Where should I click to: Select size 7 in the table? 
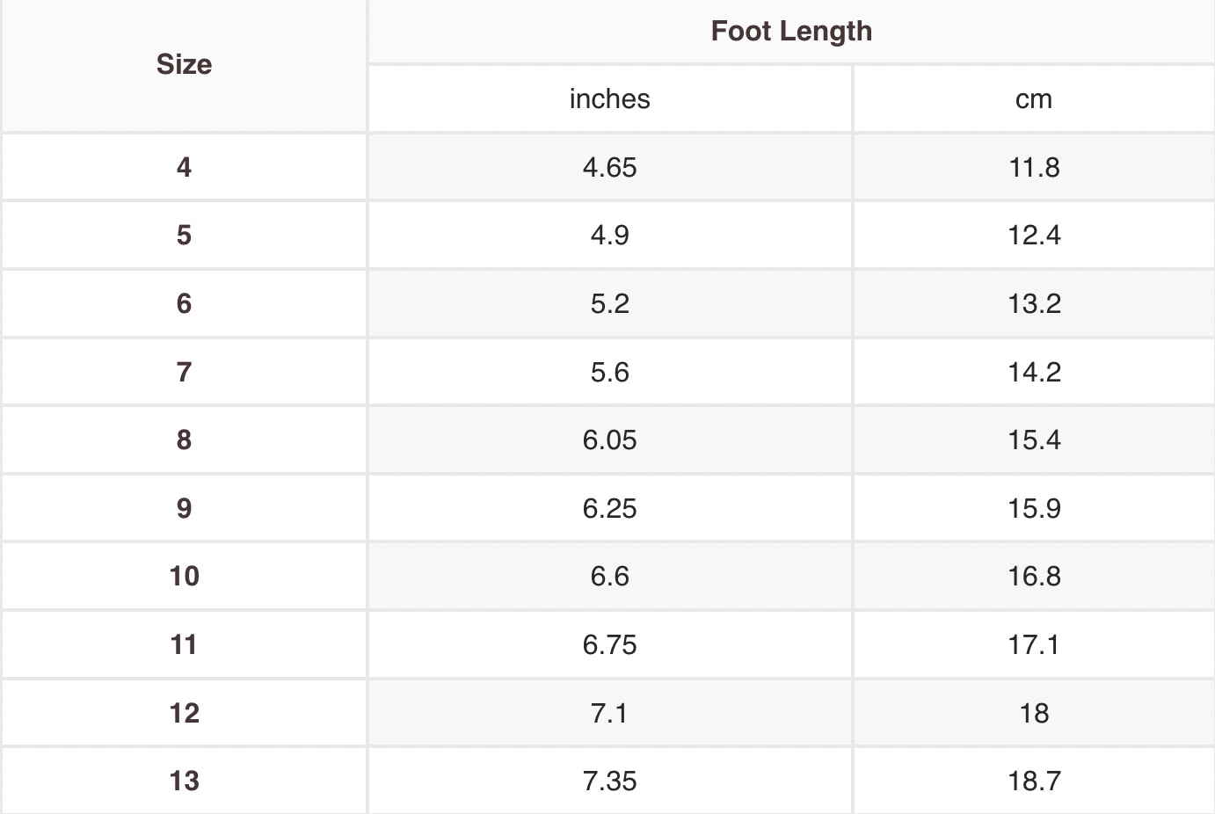click(x=184, y=372)
